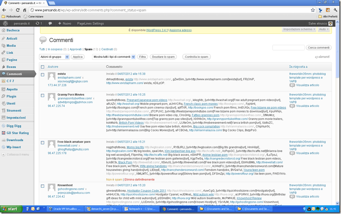Switch to Oracle VM VirtualBox taskbar item
This screenshot has height=214, width=341.
pyautogui.click(x=65, y=209)
